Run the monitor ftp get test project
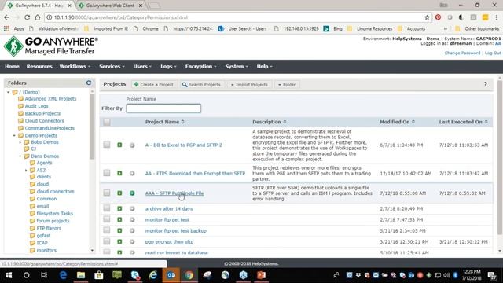The image size is (503, 283). tap(119, 220)
